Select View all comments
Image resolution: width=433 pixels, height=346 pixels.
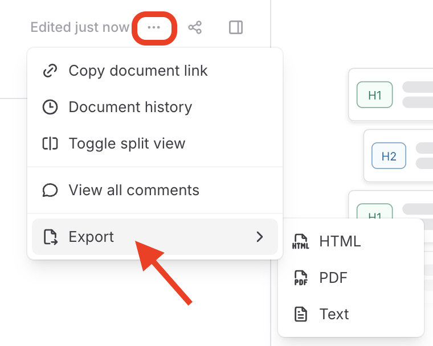point(134,190)
